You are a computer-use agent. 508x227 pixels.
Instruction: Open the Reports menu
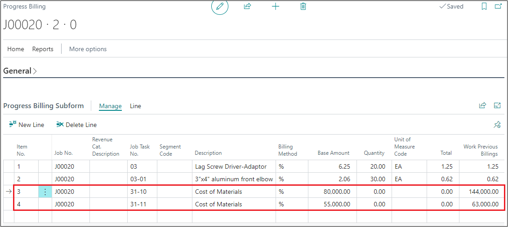click(43, 49)
